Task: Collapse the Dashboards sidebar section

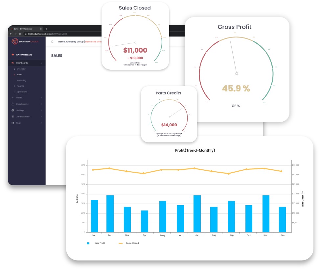Action: click(41, 63)
